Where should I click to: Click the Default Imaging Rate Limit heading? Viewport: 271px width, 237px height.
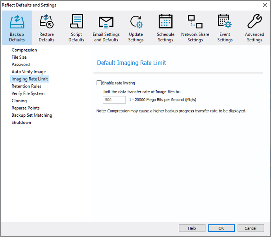point(131,63)
